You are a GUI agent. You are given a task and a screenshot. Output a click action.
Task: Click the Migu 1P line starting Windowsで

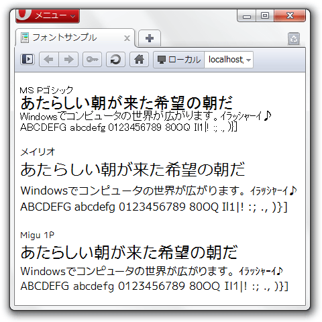pyautogui.click(x=152, y=271)
